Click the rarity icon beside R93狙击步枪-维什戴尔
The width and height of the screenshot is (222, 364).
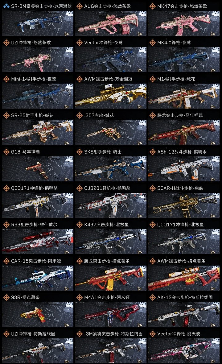(6, 225)
